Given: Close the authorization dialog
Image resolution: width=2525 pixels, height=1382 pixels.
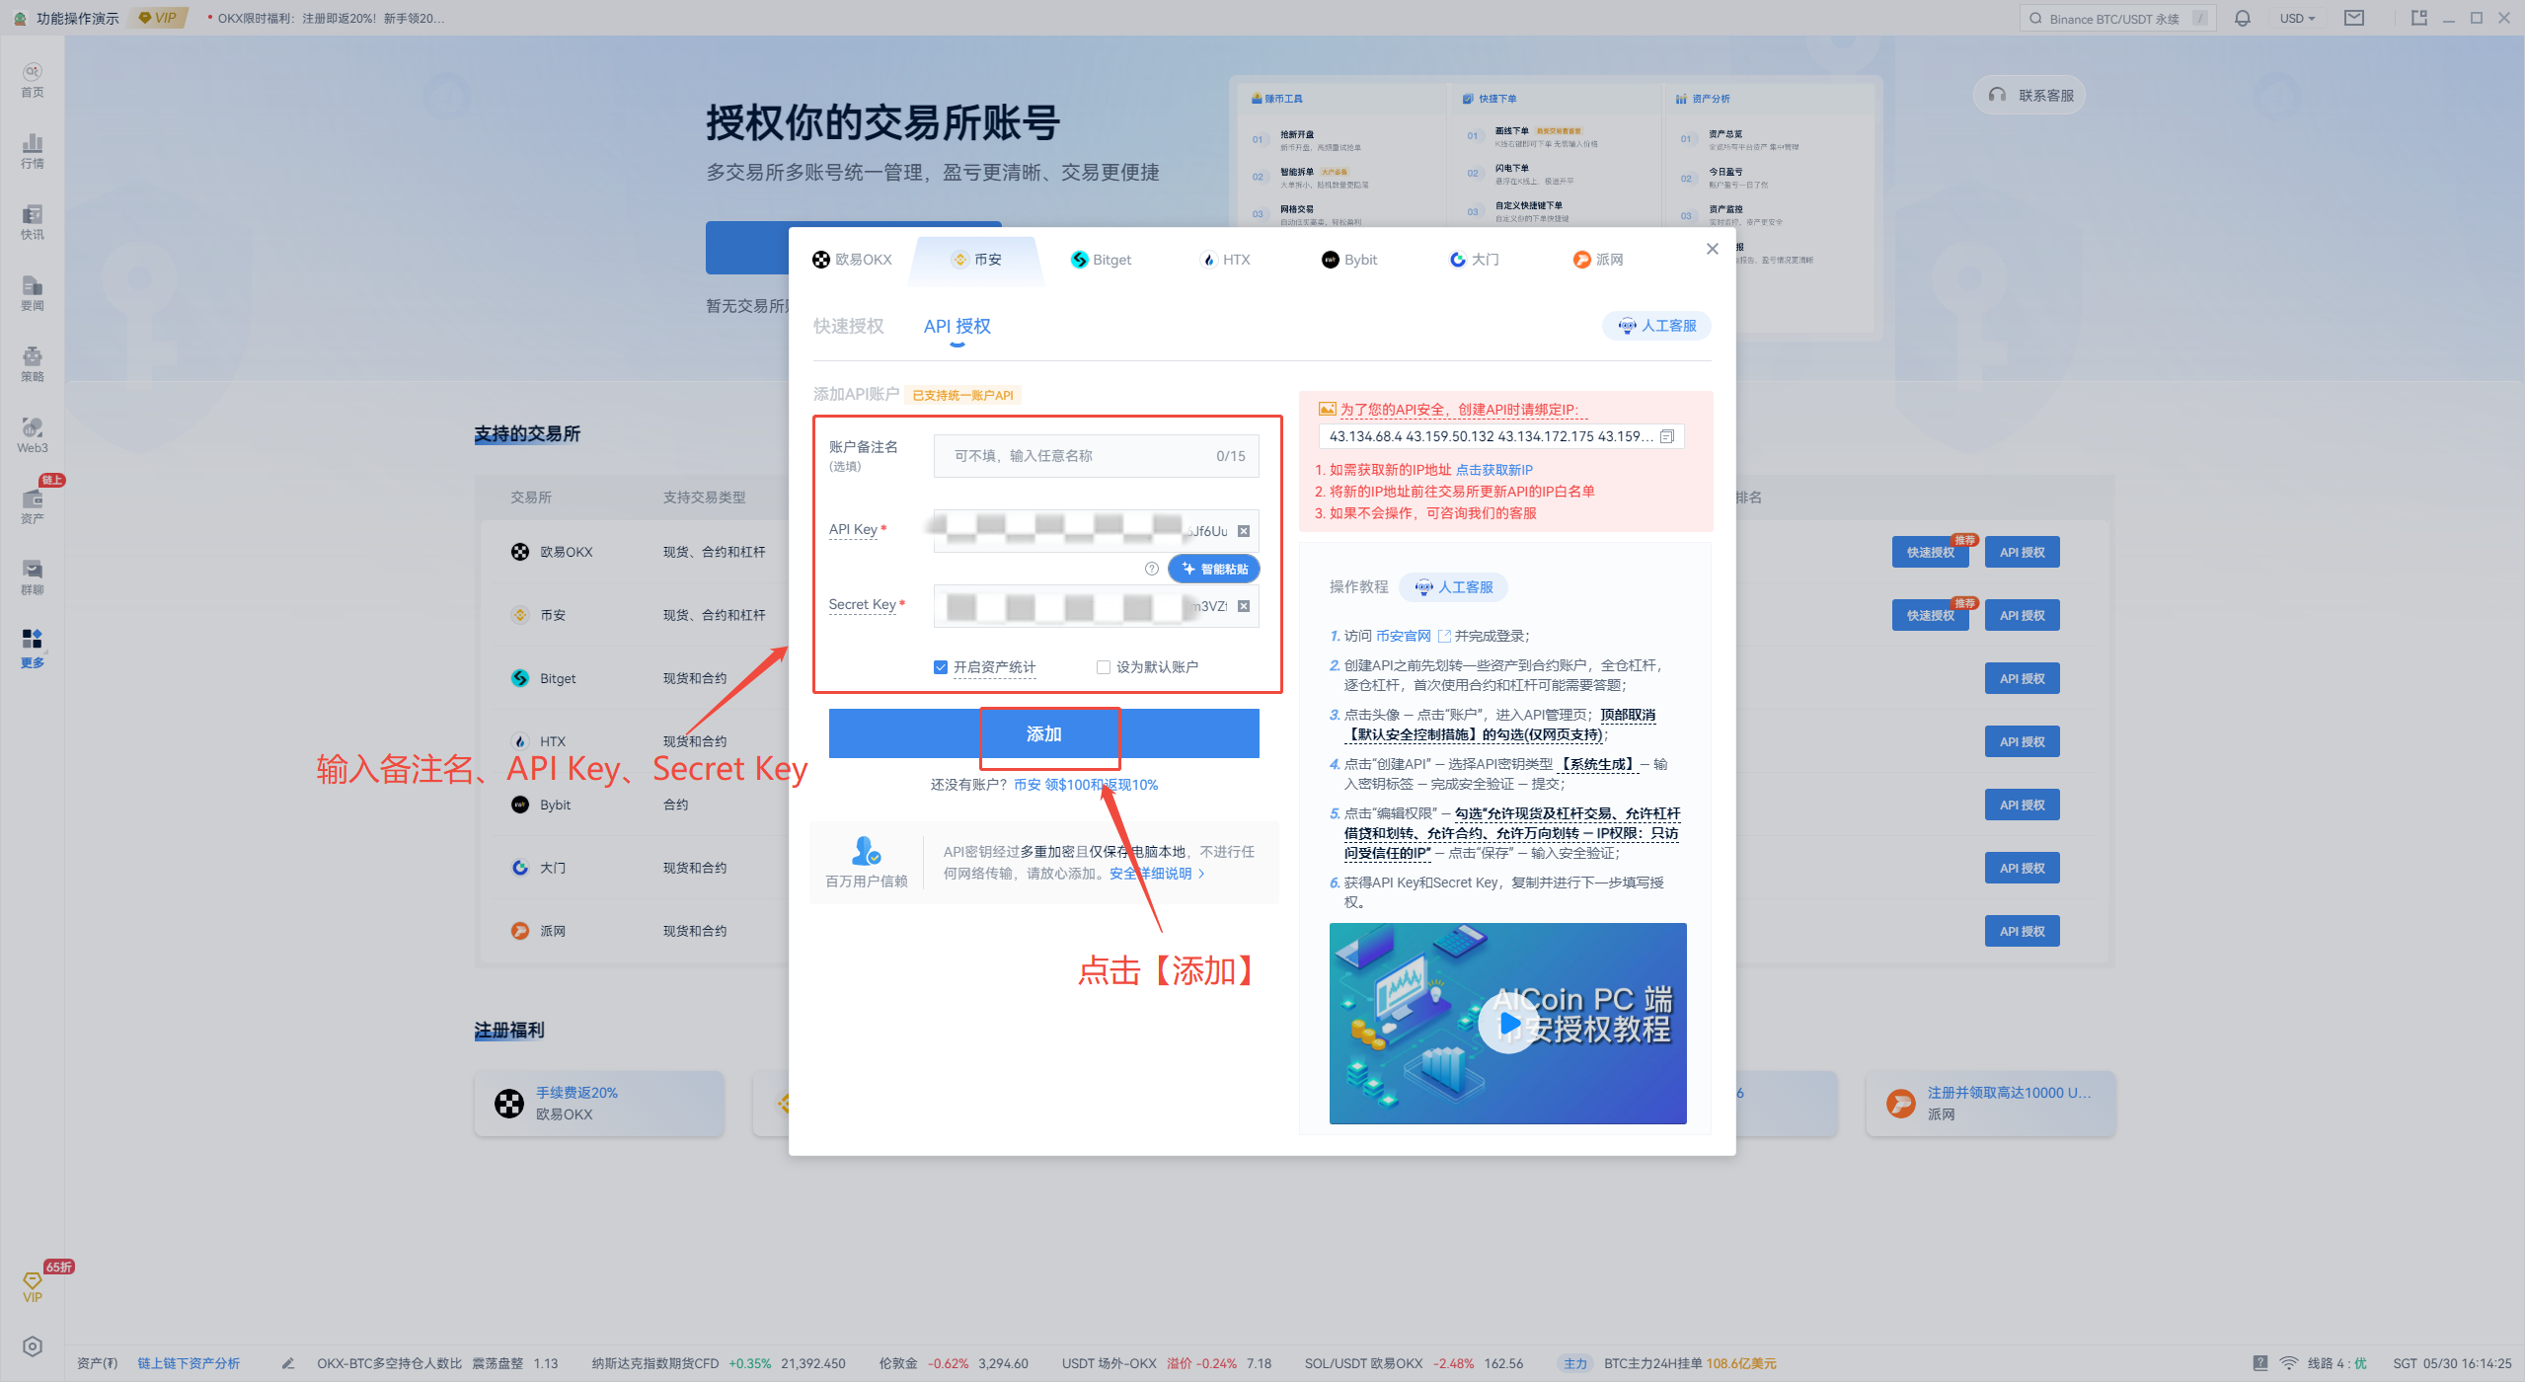Looking at the screenshot, I should pos(1713,249).
